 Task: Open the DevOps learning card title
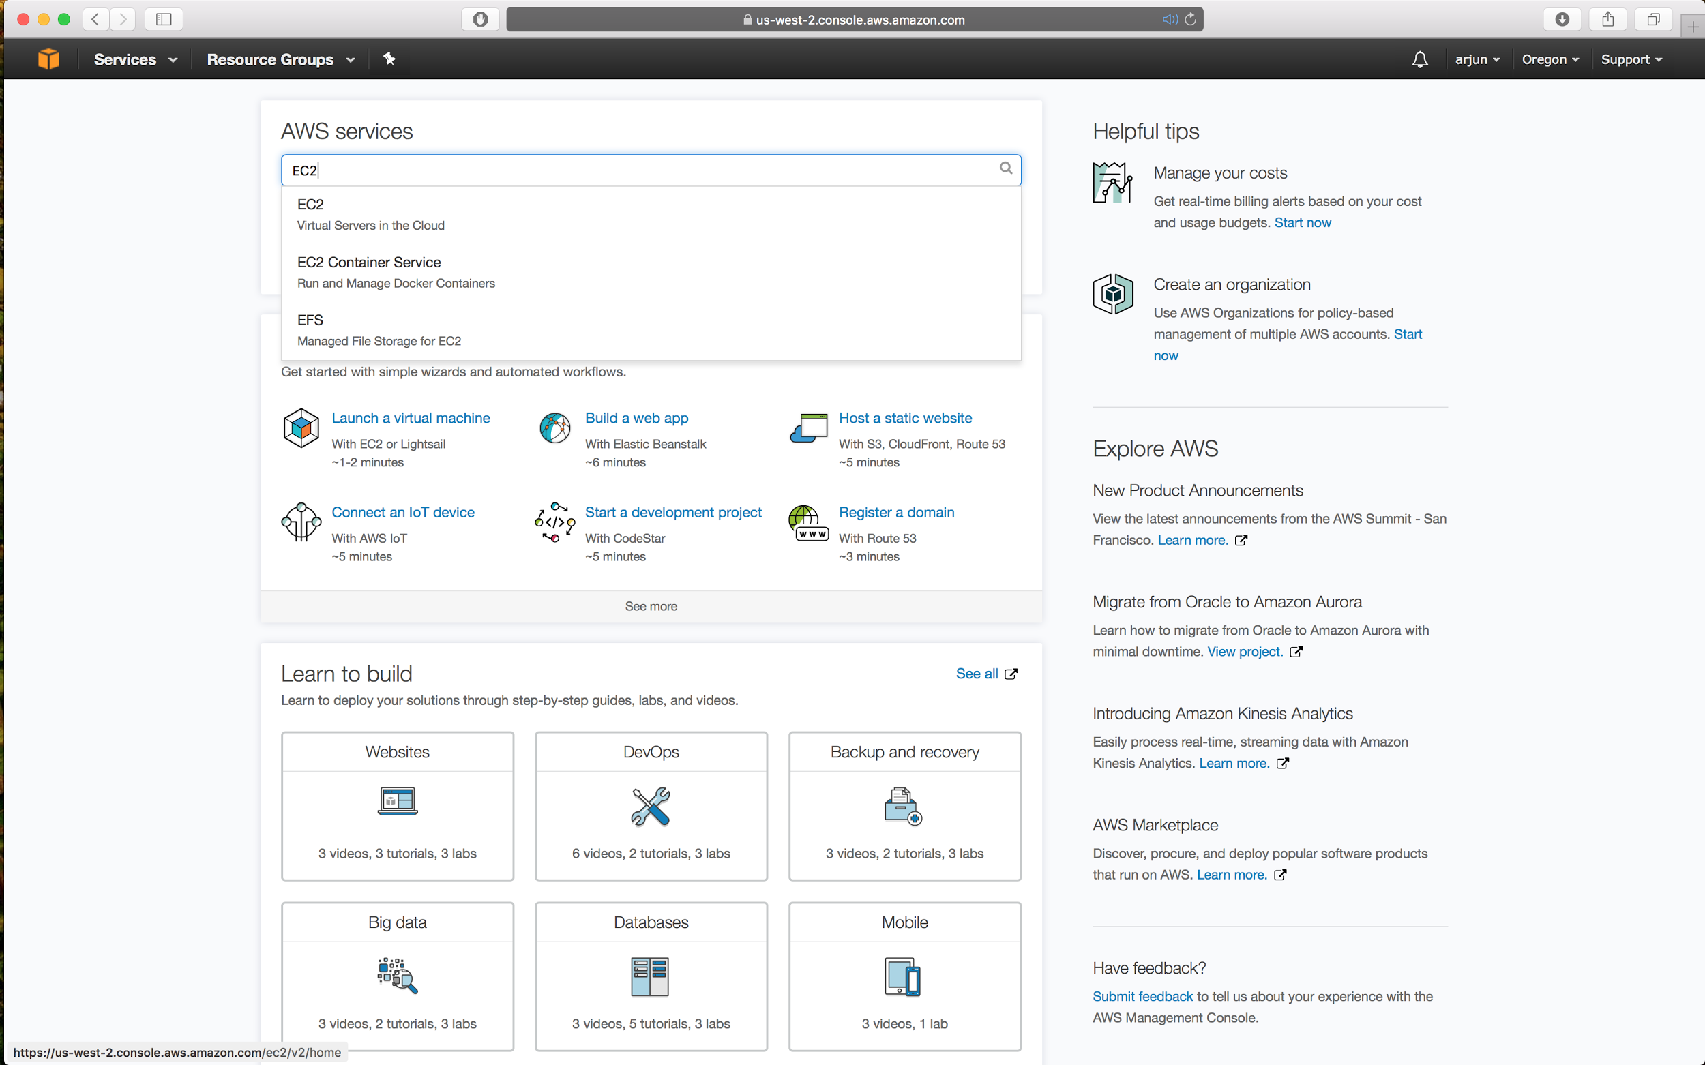[x=651, y=751]
